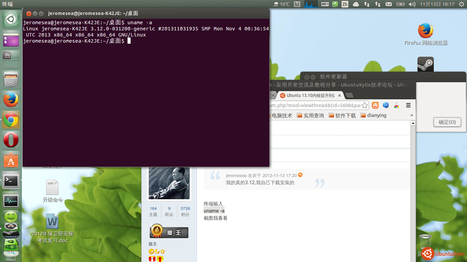Click the mail envelope indicator in top panel
The height and width of the screenshot is (262, 467).
(x=389, y=4)
